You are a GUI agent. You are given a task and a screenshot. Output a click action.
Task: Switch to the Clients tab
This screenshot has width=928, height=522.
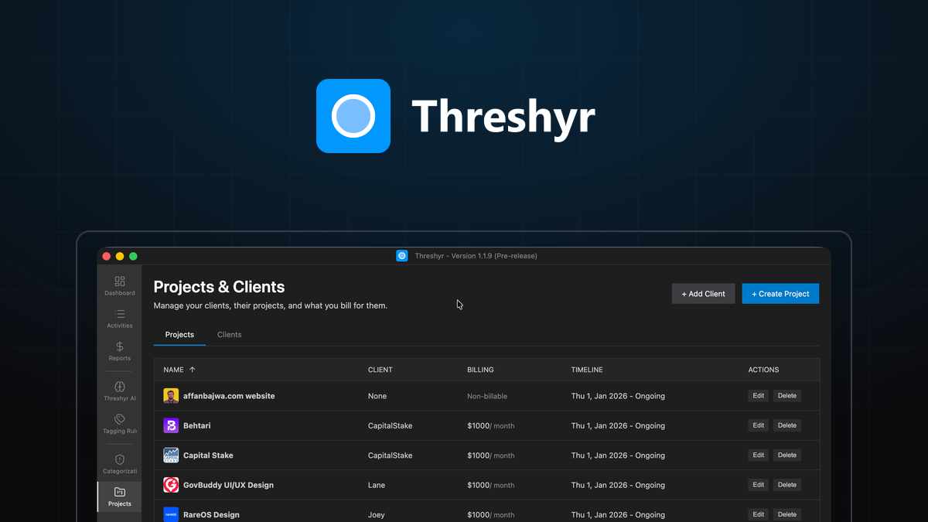click(230, 335)
